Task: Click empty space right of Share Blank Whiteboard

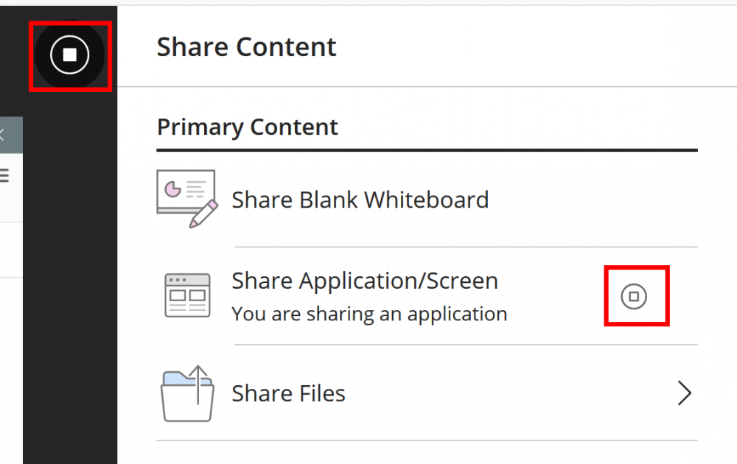Action: coord(590,200)
